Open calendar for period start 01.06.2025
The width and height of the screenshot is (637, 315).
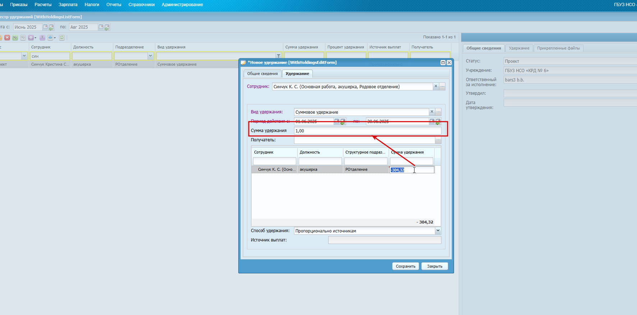coord(337,121)
